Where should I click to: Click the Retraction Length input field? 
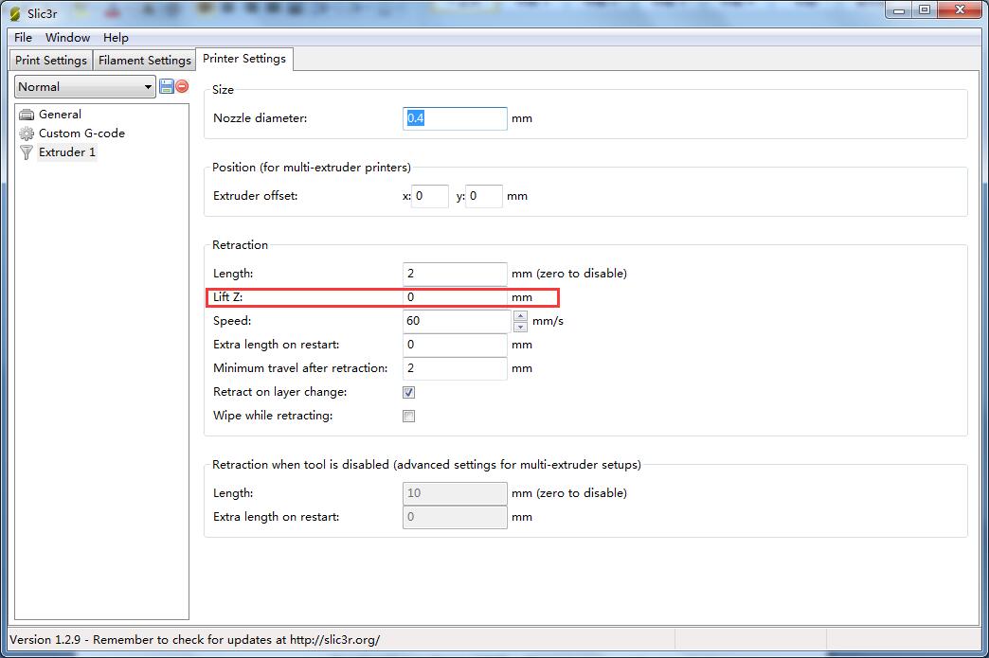pyautogui.click(x=455, y=274)
